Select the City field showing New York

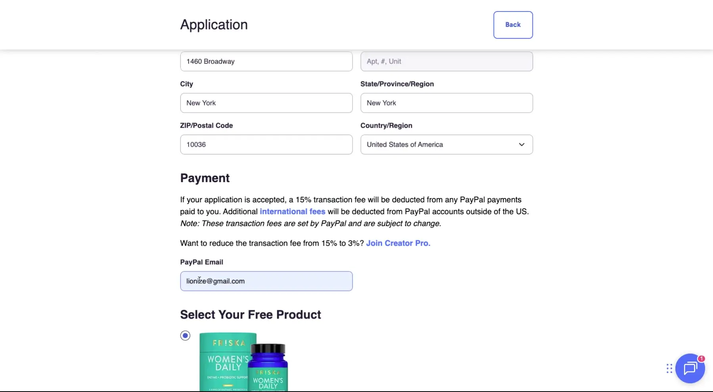point(266,103)
